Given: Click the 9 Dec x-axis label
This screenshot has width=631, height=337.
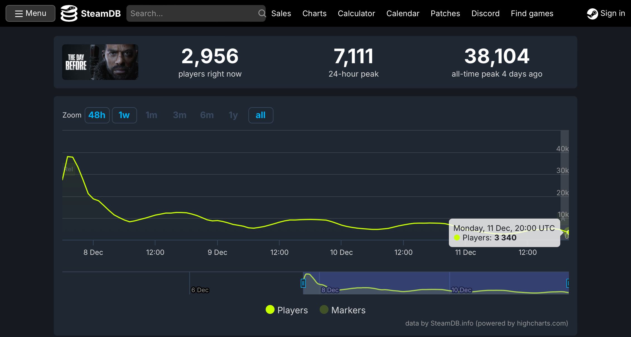Looking at the screenshot, I should click(217, 252).
